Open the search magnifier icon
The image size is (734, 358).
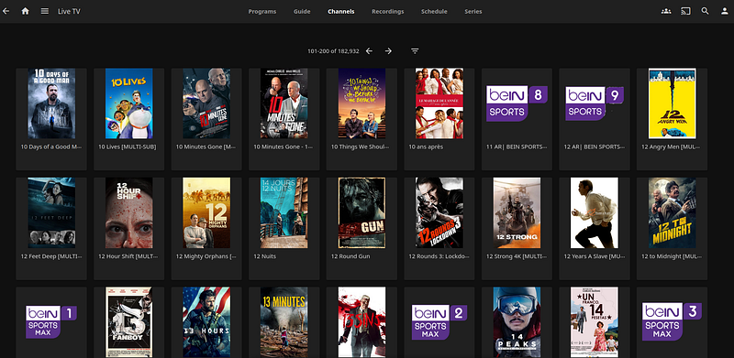[x=705, y=11]
